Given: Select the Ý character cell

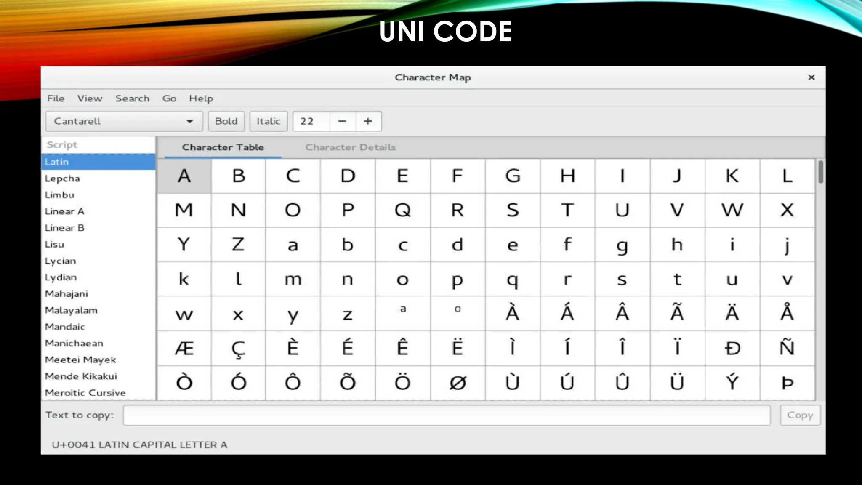Looking at the screenshot, I should pyautogui.click(x=732, y=383).
